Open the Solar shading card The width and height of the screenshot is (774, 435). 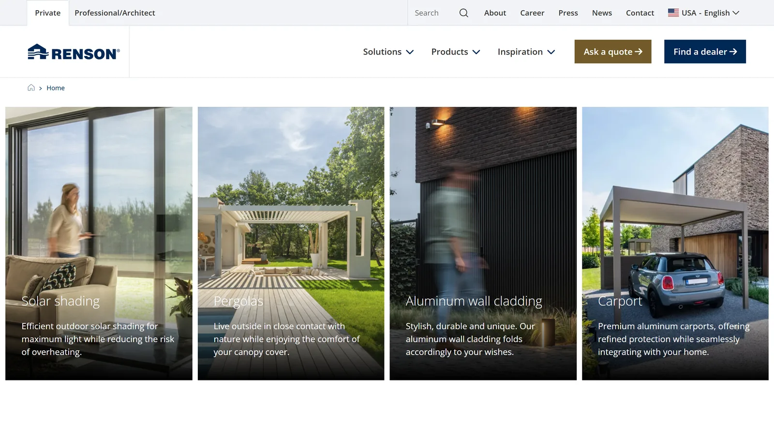click(99, 244)
